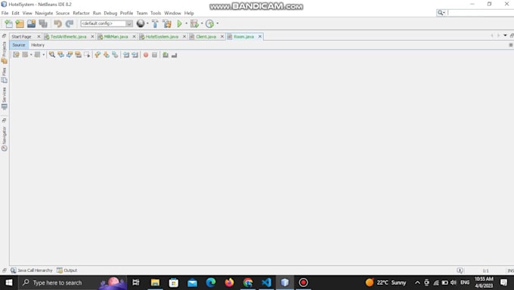This screenshot has width=514, height=290.
Task: Open the default config combo box
Action: tap(107, 23)
